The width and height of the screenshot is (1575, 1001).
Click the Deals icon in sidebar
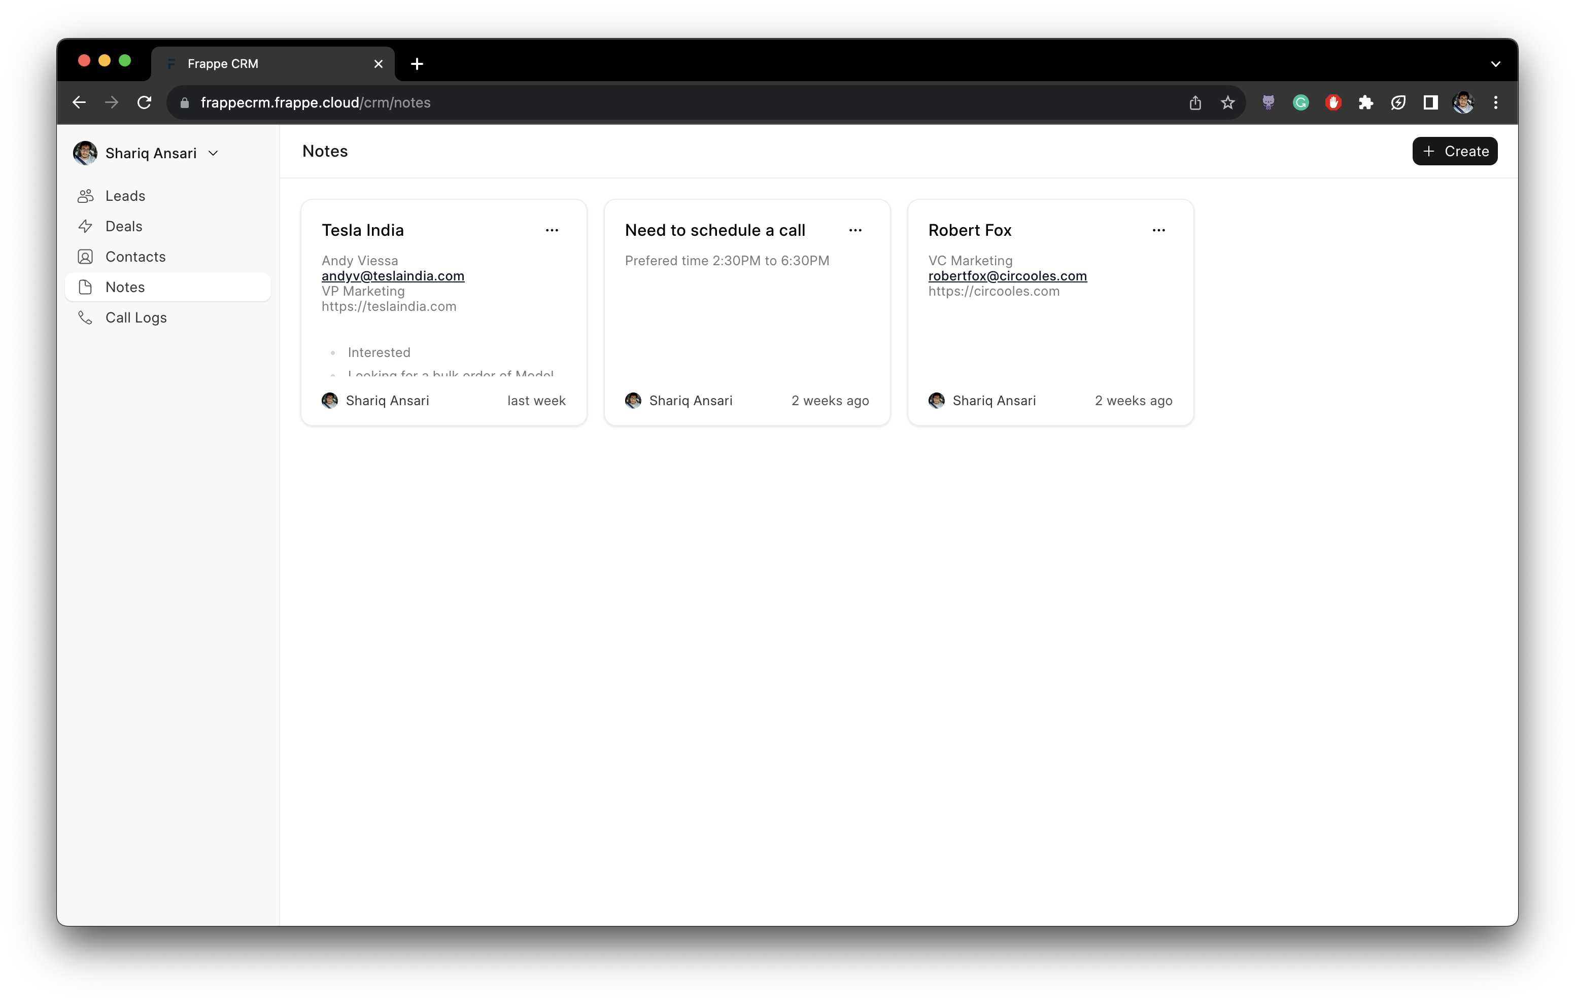(87, 226)
